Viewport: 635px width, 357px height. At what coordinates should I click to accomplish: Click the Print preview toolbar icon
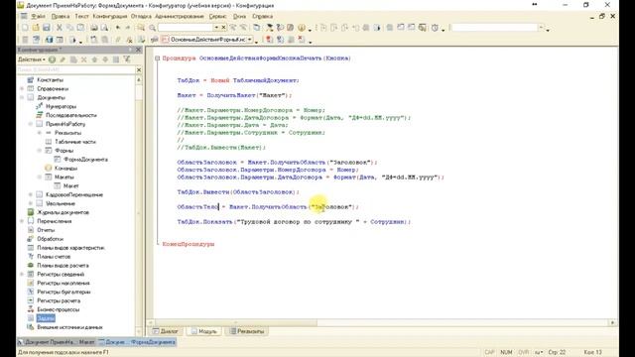coord(104,28)
